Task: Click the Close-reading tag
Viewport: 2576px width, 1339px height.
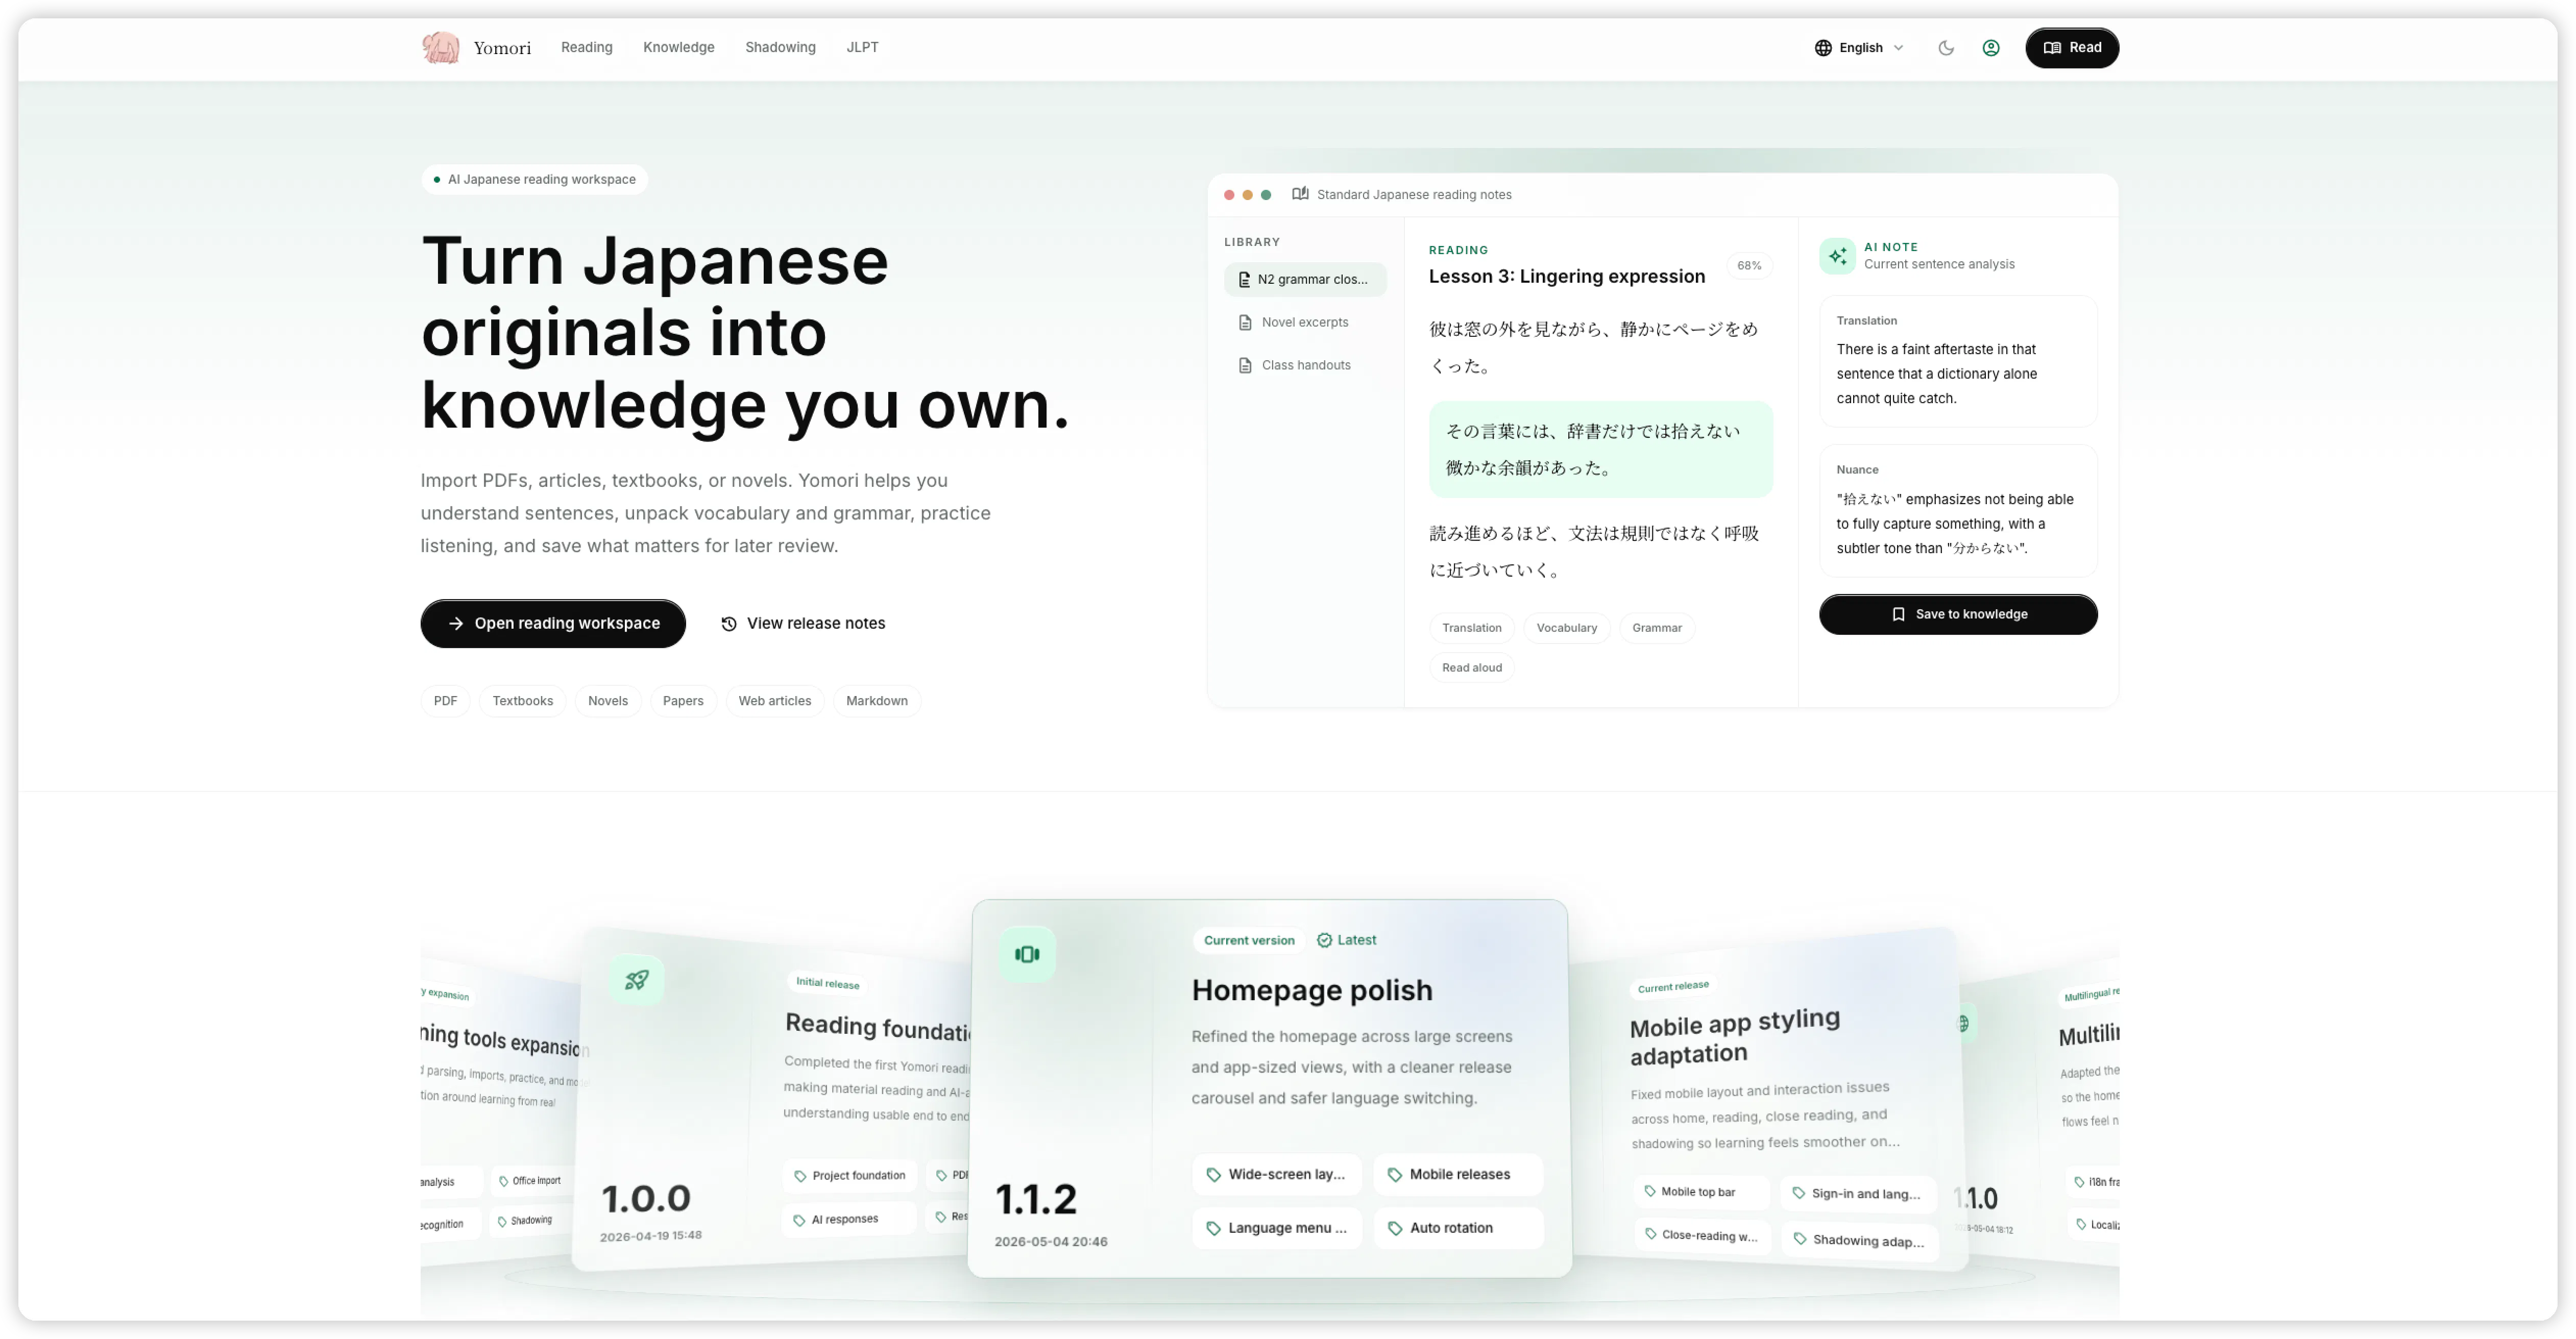Action: (1703, 1235)
